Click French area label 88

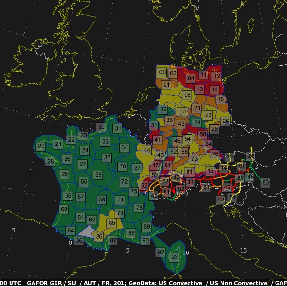click(x=131, y=233)
